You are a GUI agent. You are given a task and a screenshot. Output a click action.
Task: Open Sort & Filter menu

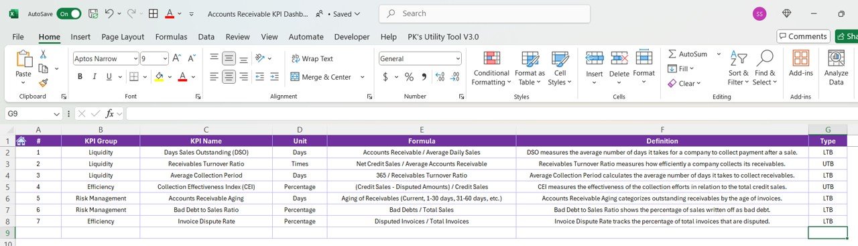[x=738, y=68]
